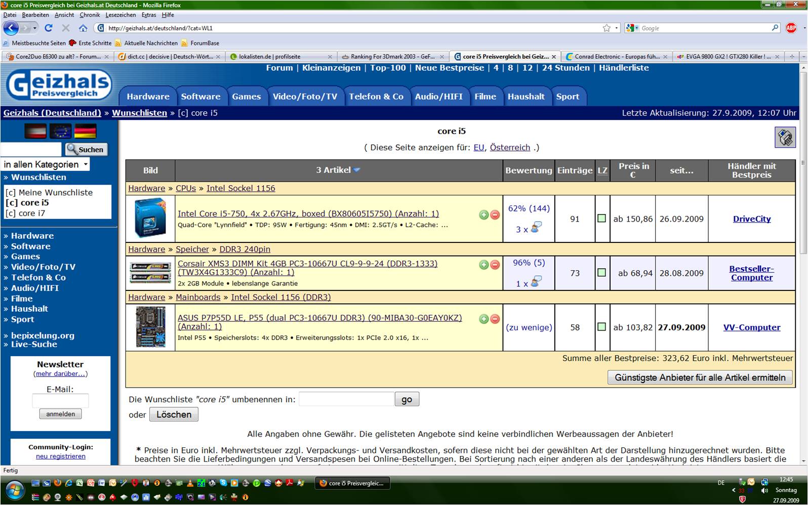
Task: Tick the LZ checkbox for Corsair XMS3
Action: coord(601,273)
